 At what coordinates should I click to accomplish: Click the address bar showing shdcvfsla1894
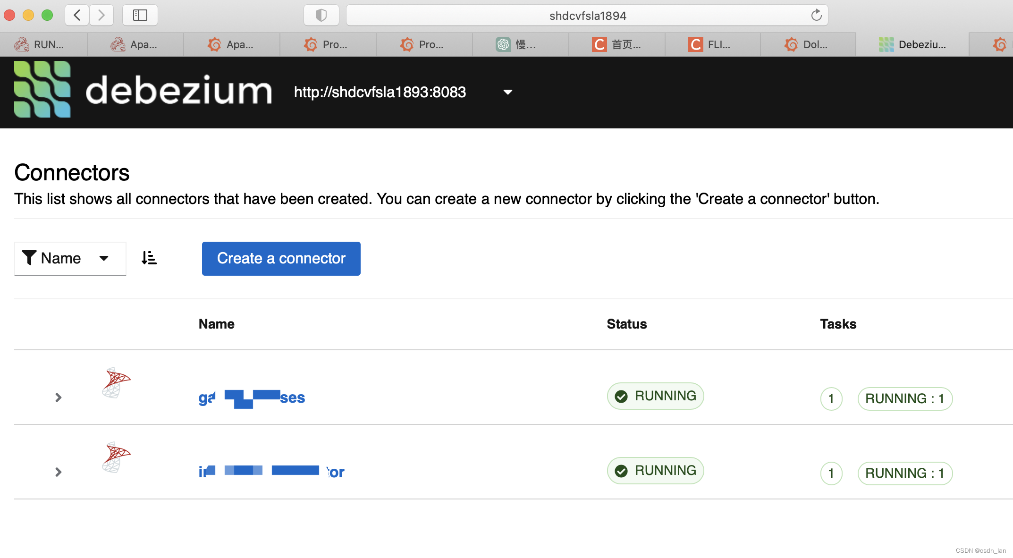tap(587, 15)
